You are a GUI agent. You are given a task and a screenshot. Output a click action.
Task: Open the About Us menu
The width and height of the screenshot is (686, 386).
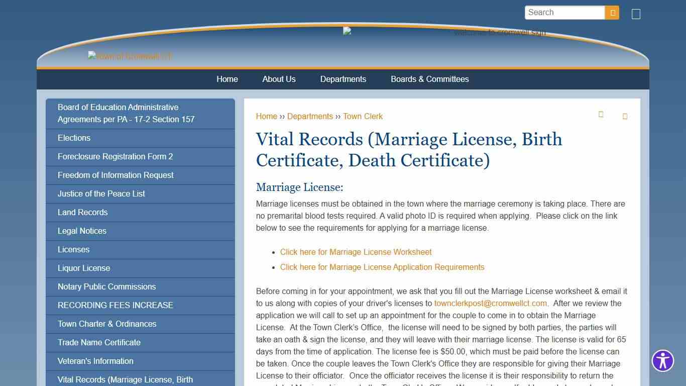(x=279, y=79)
